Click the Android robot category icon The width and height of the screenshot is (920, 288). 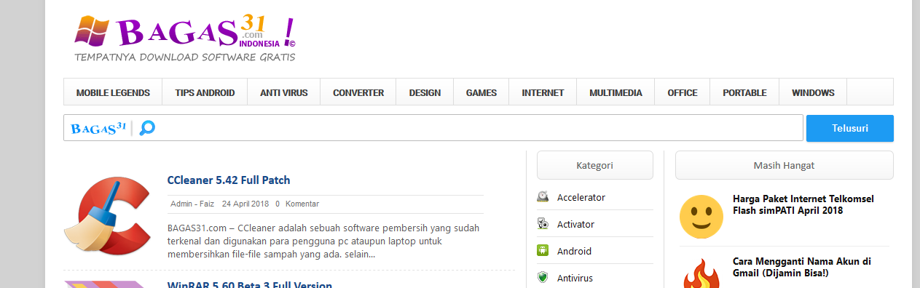[x=543, y=251]
